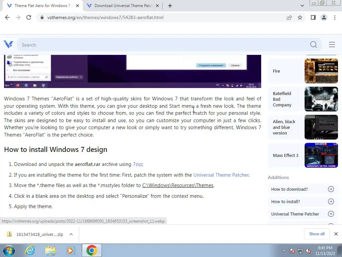Image resolution: width=342 pixels, height=257 pixels.
Task: Expand the tab search dropdown
Action: [x=302, y=6]
